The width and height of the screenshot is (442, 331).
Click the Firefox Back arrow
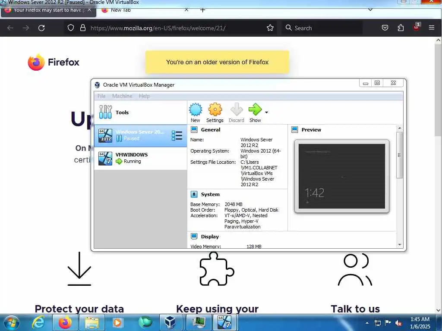(10, 28)
